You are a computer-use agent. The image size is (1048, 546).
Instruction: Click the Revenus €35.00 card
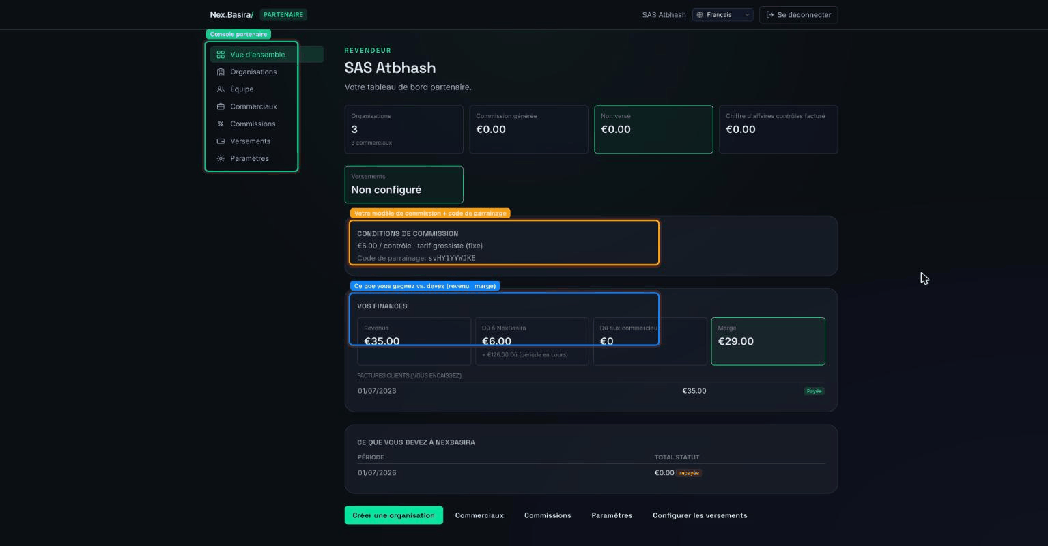tap(414, 341)
